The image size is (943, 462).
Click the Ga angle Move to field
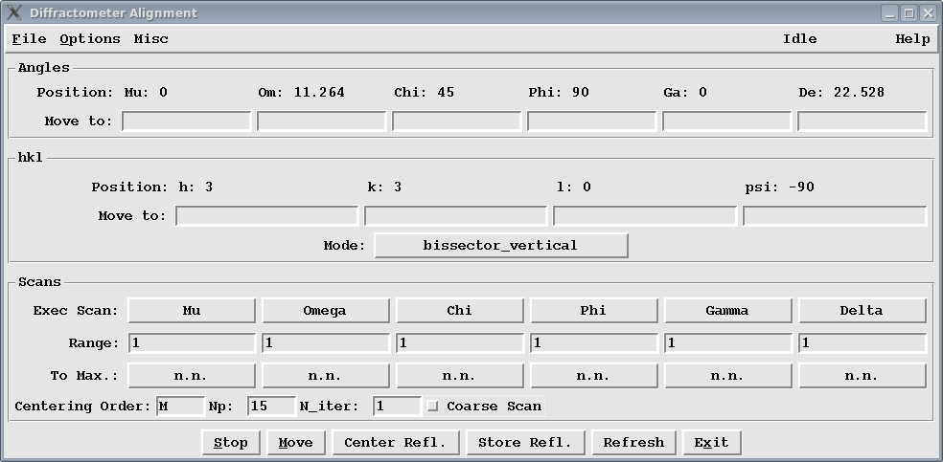726,121
